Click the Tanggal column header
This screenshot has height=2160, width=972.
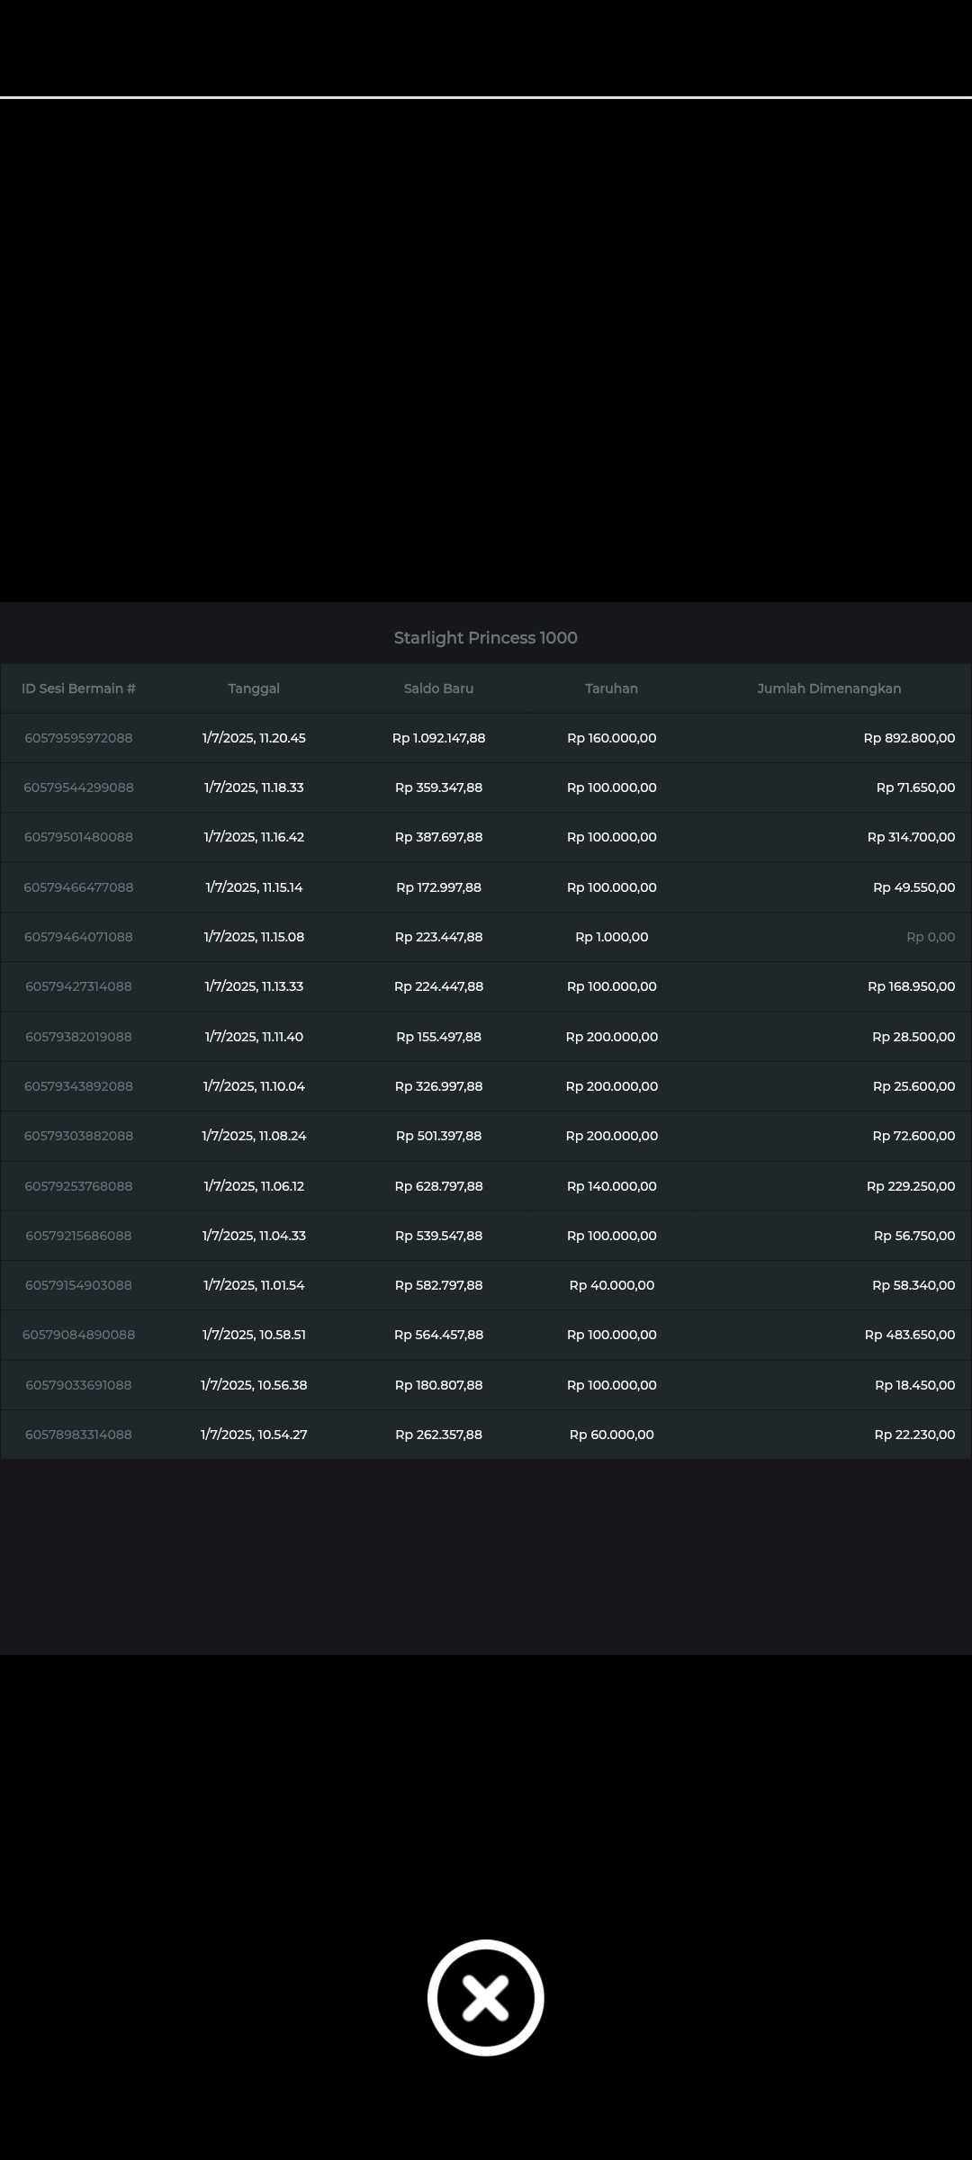[x=254, y=688]
